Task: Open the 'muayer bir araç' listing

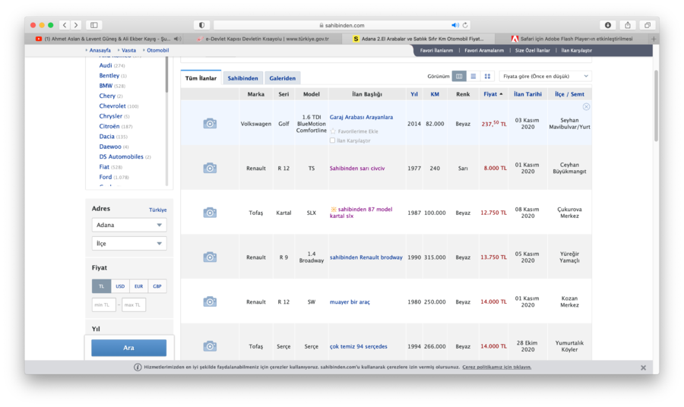Action: pos(350,302)
